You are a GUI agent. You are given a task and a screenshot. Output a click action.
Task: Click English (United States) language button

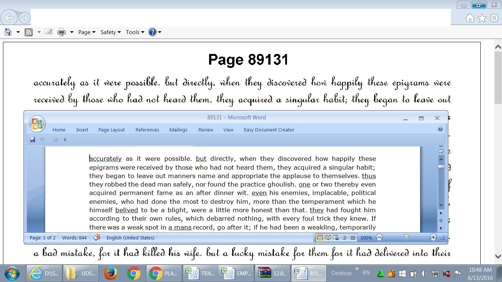coord(130,238)
